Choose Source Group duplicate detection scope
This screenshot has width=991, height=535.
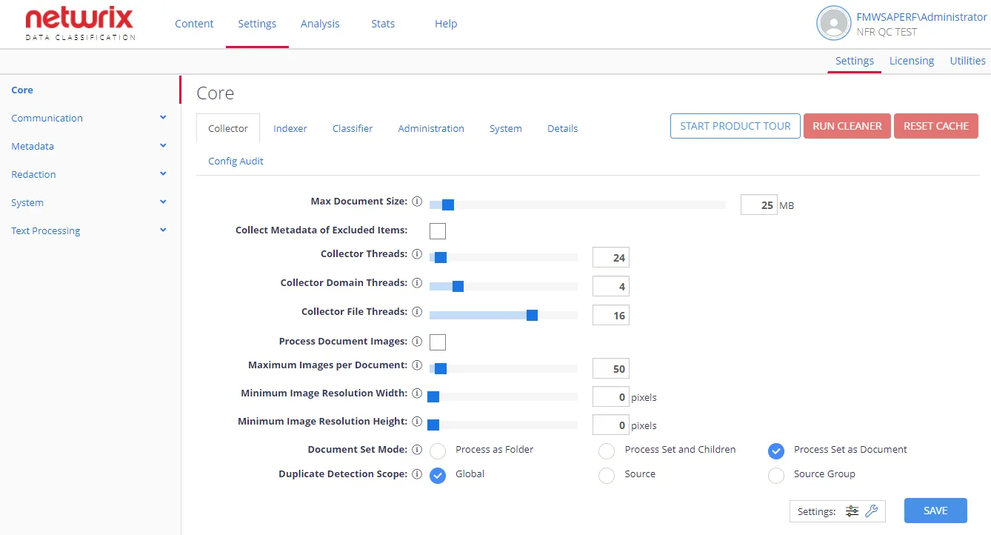tap(775, 475)
